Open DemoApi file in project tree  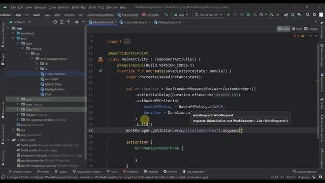(x=51, y=79)
